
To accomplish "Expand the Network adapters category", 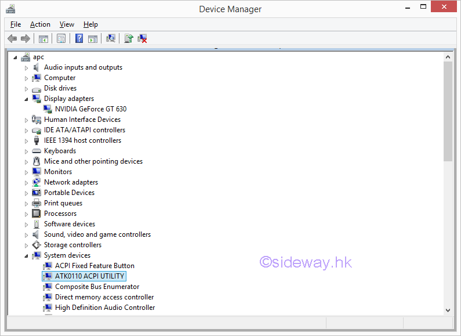I will click(x=26, y=182).
